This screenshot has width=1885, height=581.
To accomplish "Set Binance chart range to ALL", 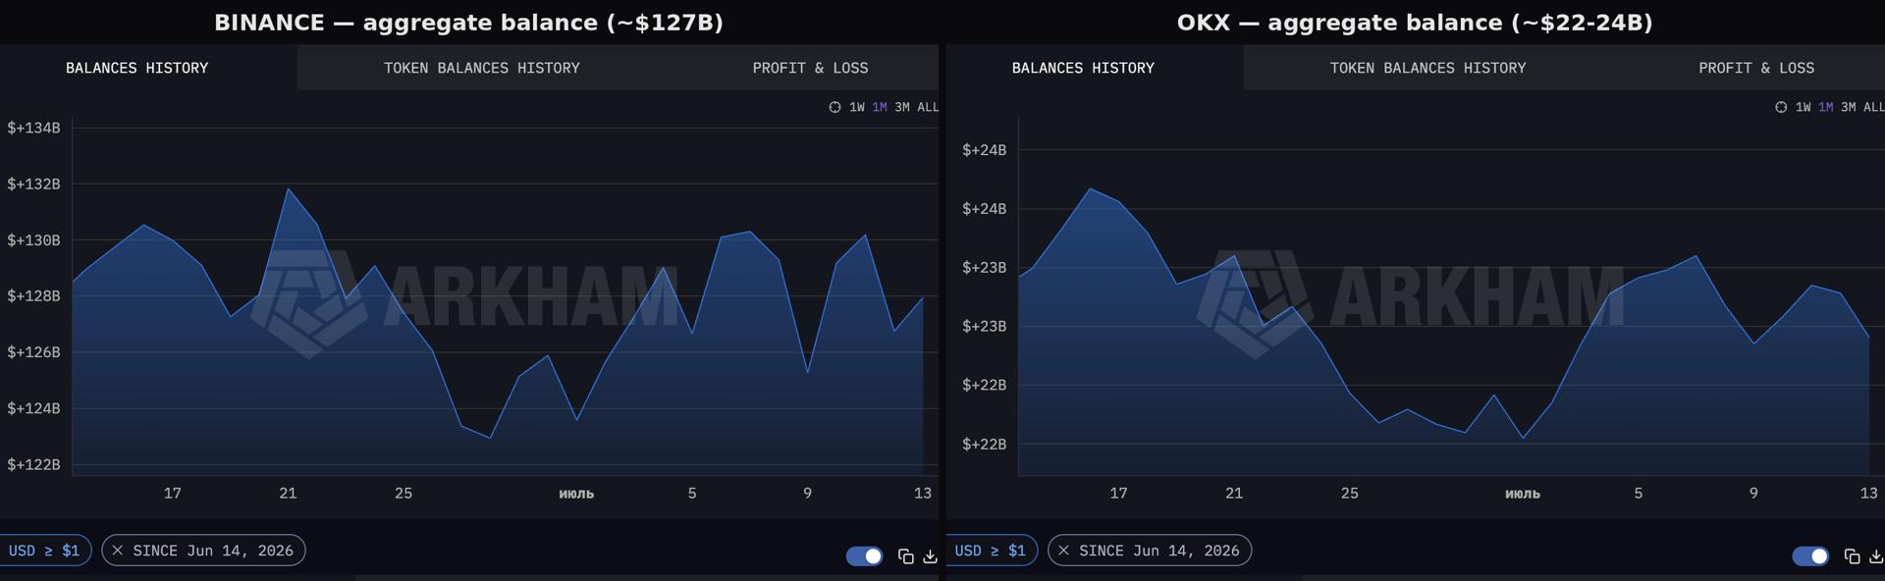I will [x=928, y=107].
